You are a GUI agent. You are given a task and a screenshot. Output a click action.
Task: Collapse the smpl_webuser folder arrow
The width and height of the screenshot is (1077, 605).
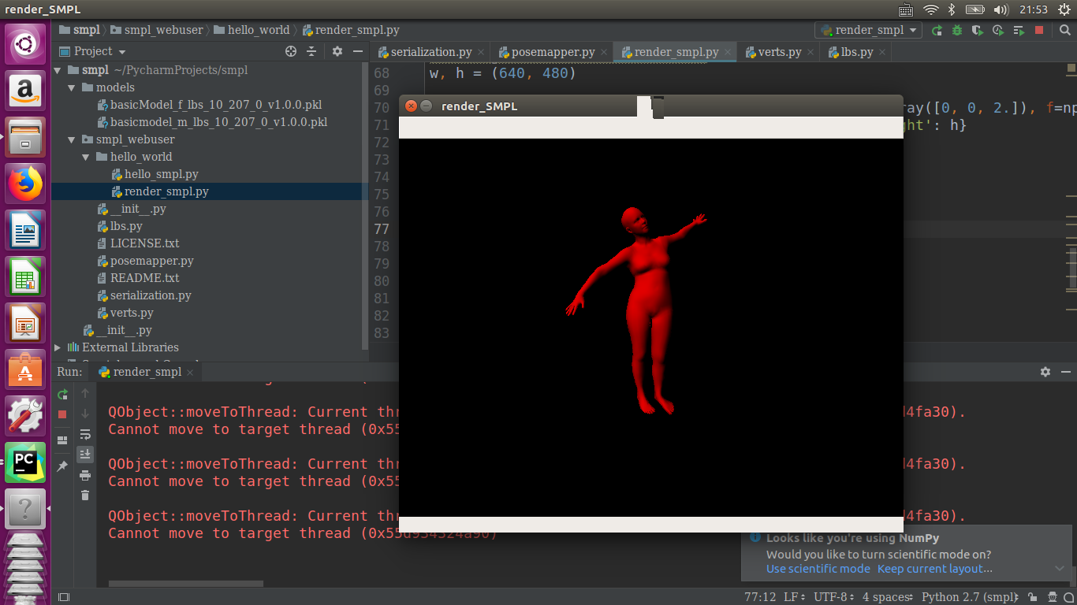click(x=72, y=139)
